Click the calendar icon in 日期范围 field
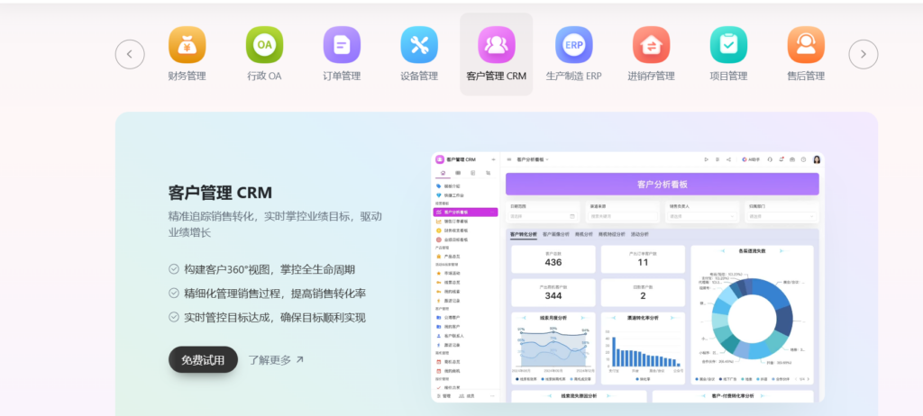 pos(571,216)
